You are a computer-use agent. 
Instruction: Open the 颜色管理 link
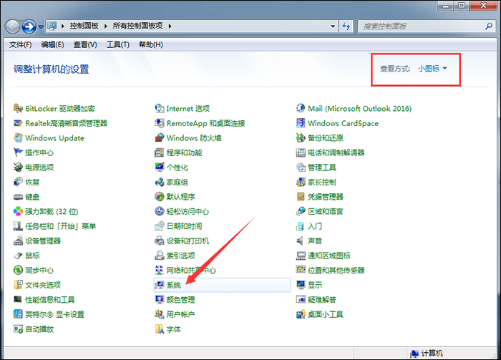(x=180, y=300)
